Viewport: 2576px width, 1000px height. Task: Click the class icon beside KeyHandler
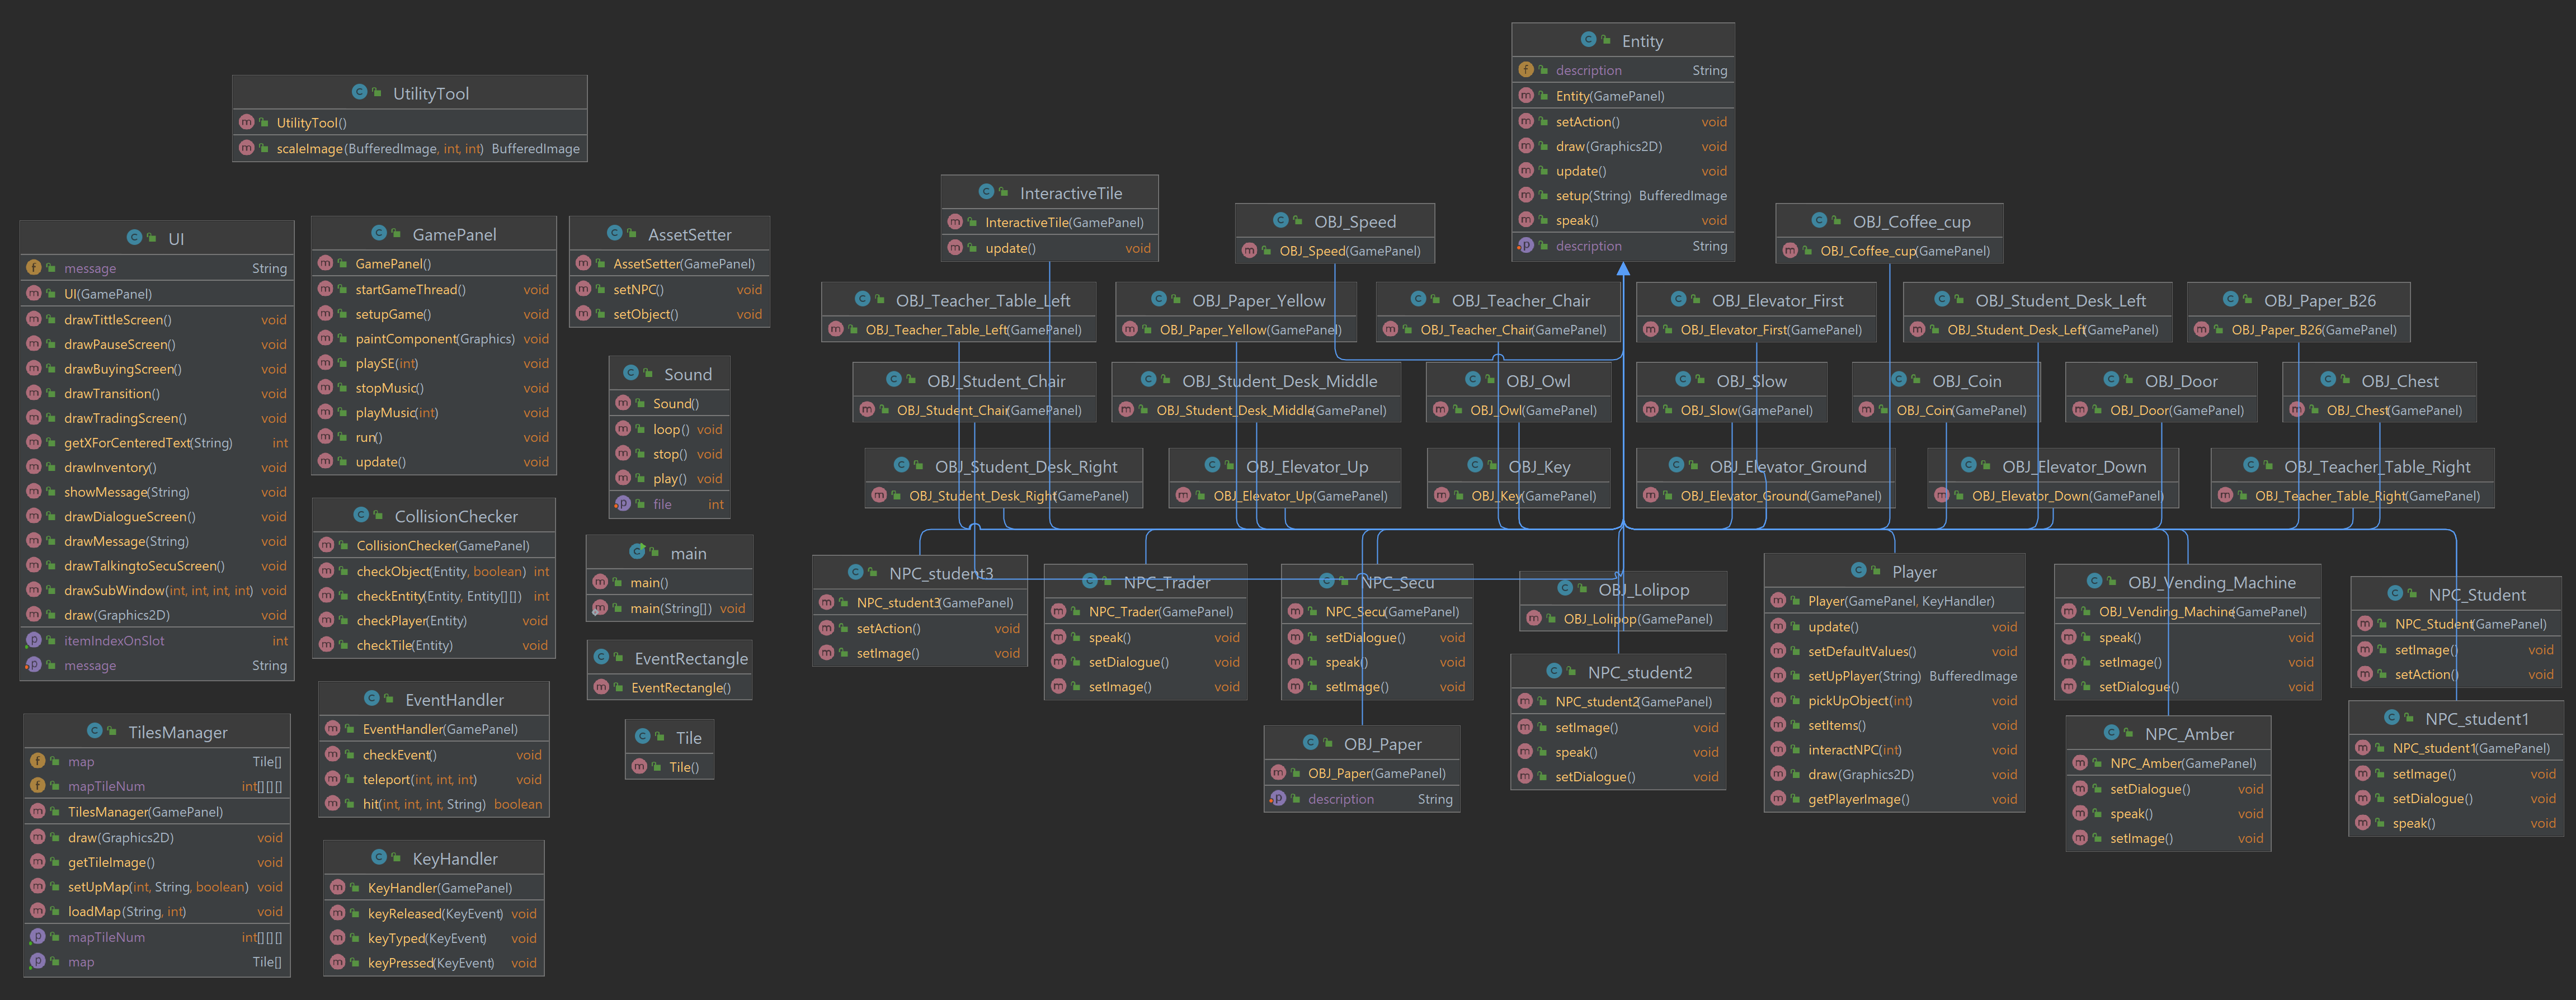pyautogui.click(x=379, y=858)
